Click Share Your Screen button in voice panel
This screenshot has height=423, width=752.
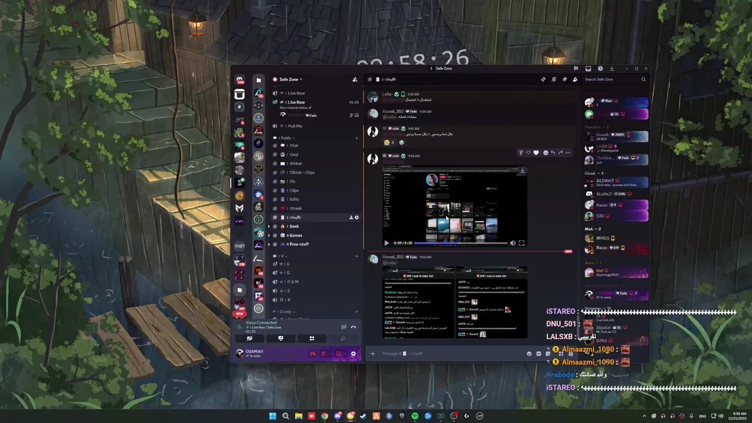[x=281, y=338]
